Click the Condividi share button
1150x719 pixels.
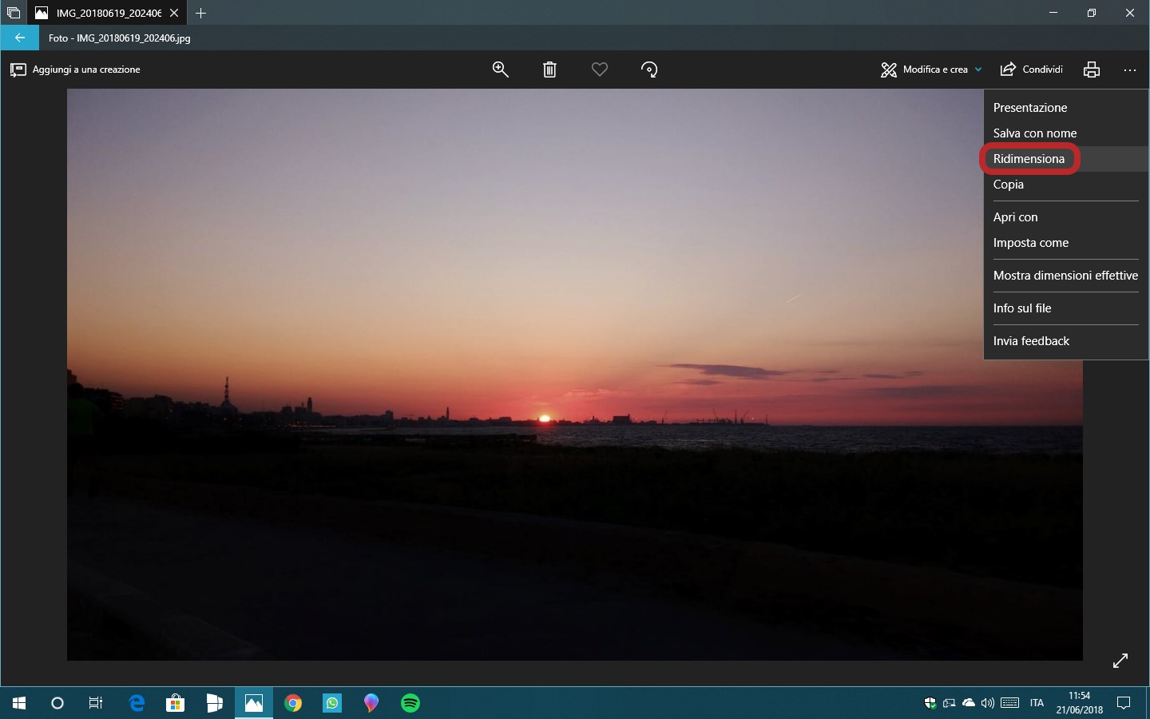click(x=1032, y=70)
